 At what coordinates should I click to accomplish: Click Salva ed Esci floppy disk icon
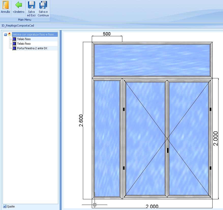point(31,5)
